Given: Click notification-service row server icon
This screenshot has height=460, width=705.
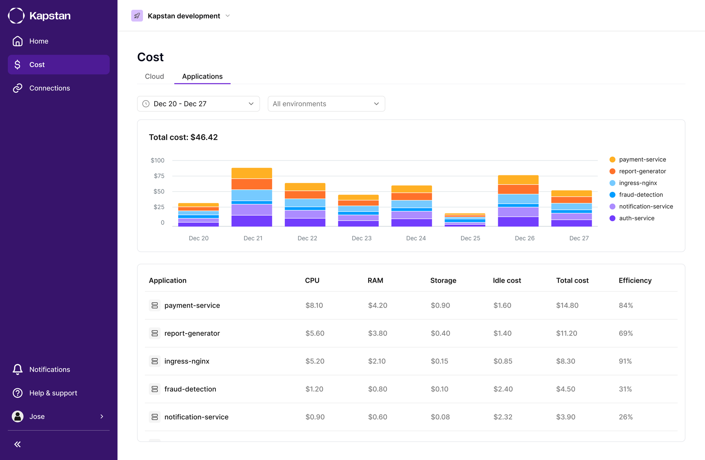Looking at the screenshot, I should coord(155,417).
